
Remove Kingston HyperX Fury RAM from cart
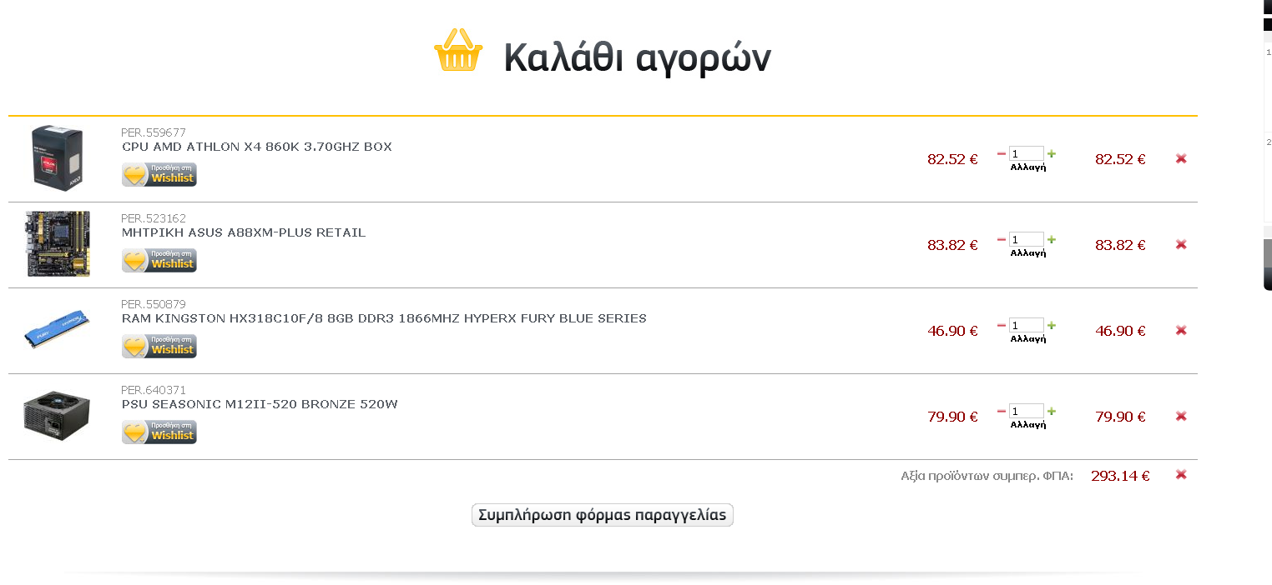pyautogui.click(x=1181, y=330)
